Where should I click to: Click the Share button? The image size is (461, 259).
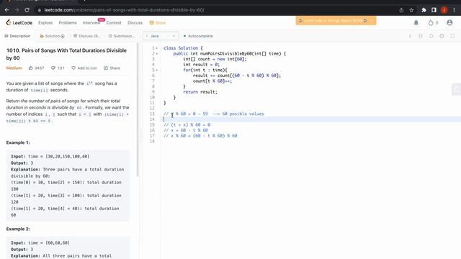tap(112, 68)
